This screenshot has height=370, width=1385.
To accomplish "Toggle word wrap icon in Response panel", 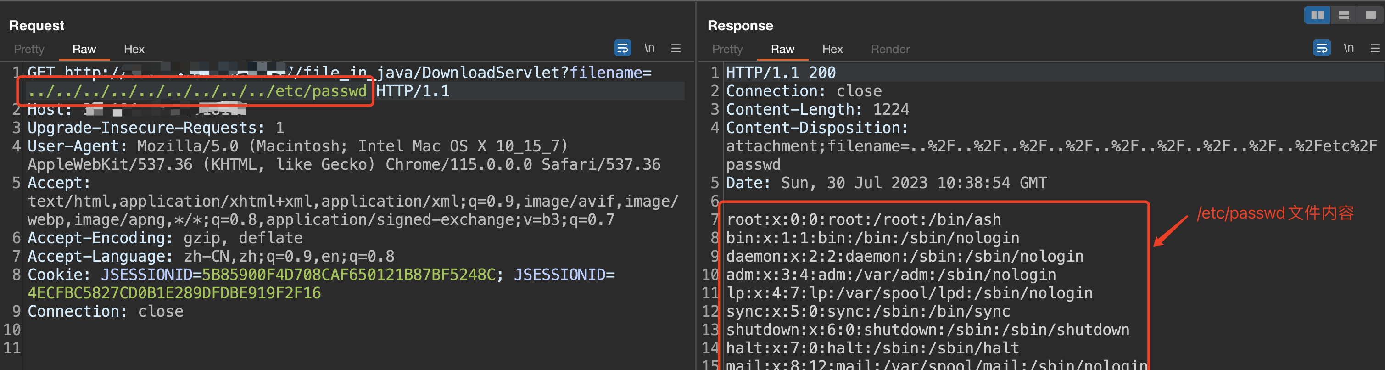I will (x=1322, y=48).
